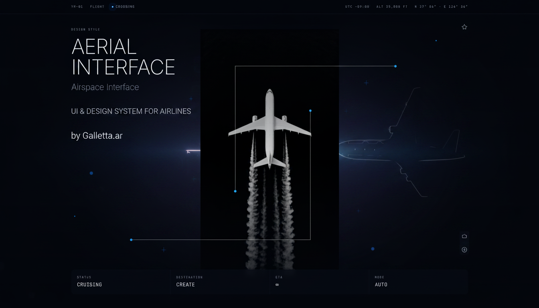Select the FLIGHT tab in the header
Viewport: 539px width, 308px height.
(97, 6)
